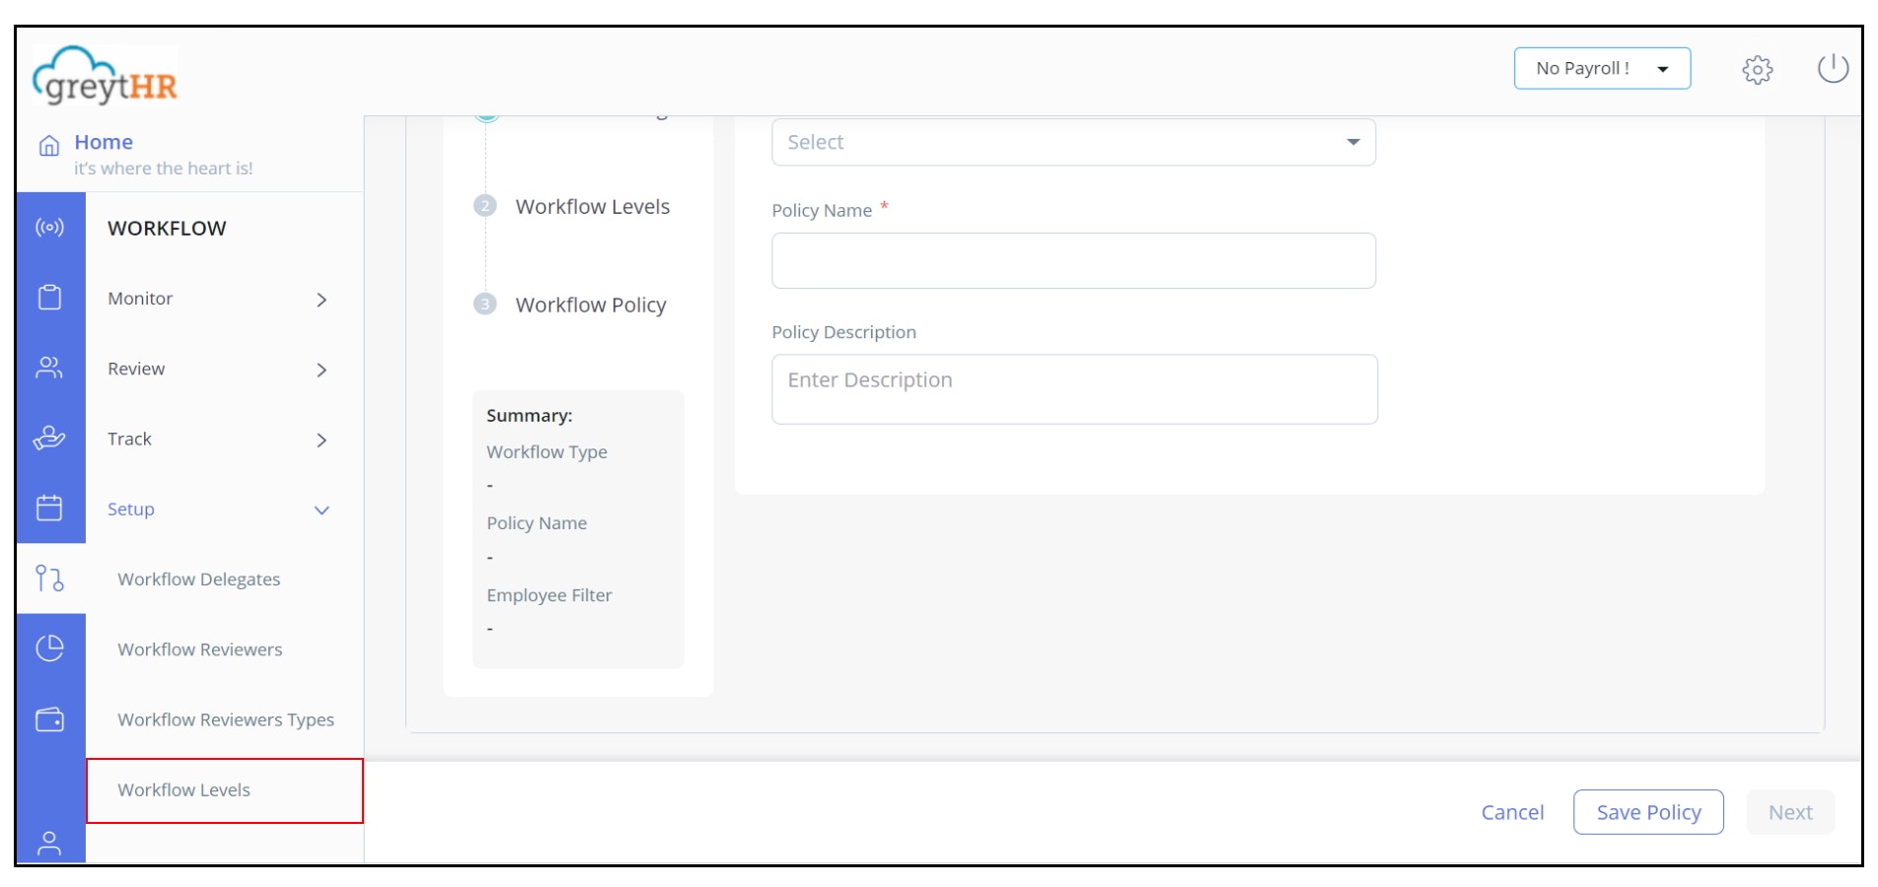Open the No Payroll dropdown
Image resolution: width=1878 pixels, height=887 pixels.
pos(1603,68)
